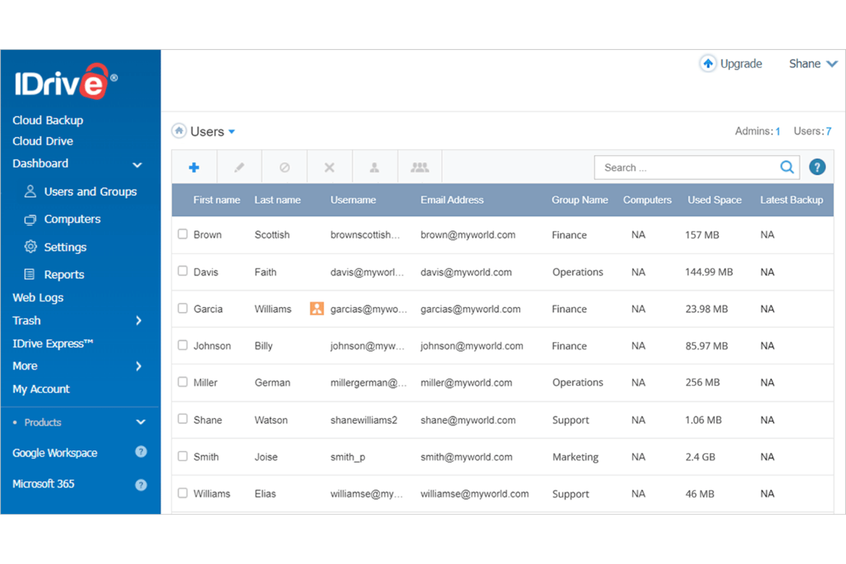This screenshot has width=846, height=564.
Task: Go to My Account
Action: [x=41, y=389]
